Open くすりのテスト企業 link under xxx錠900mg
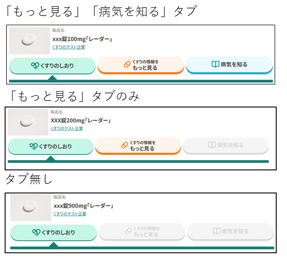Viewport: 287px width, 262px height. pyautogui.click(x=70, y=214)
